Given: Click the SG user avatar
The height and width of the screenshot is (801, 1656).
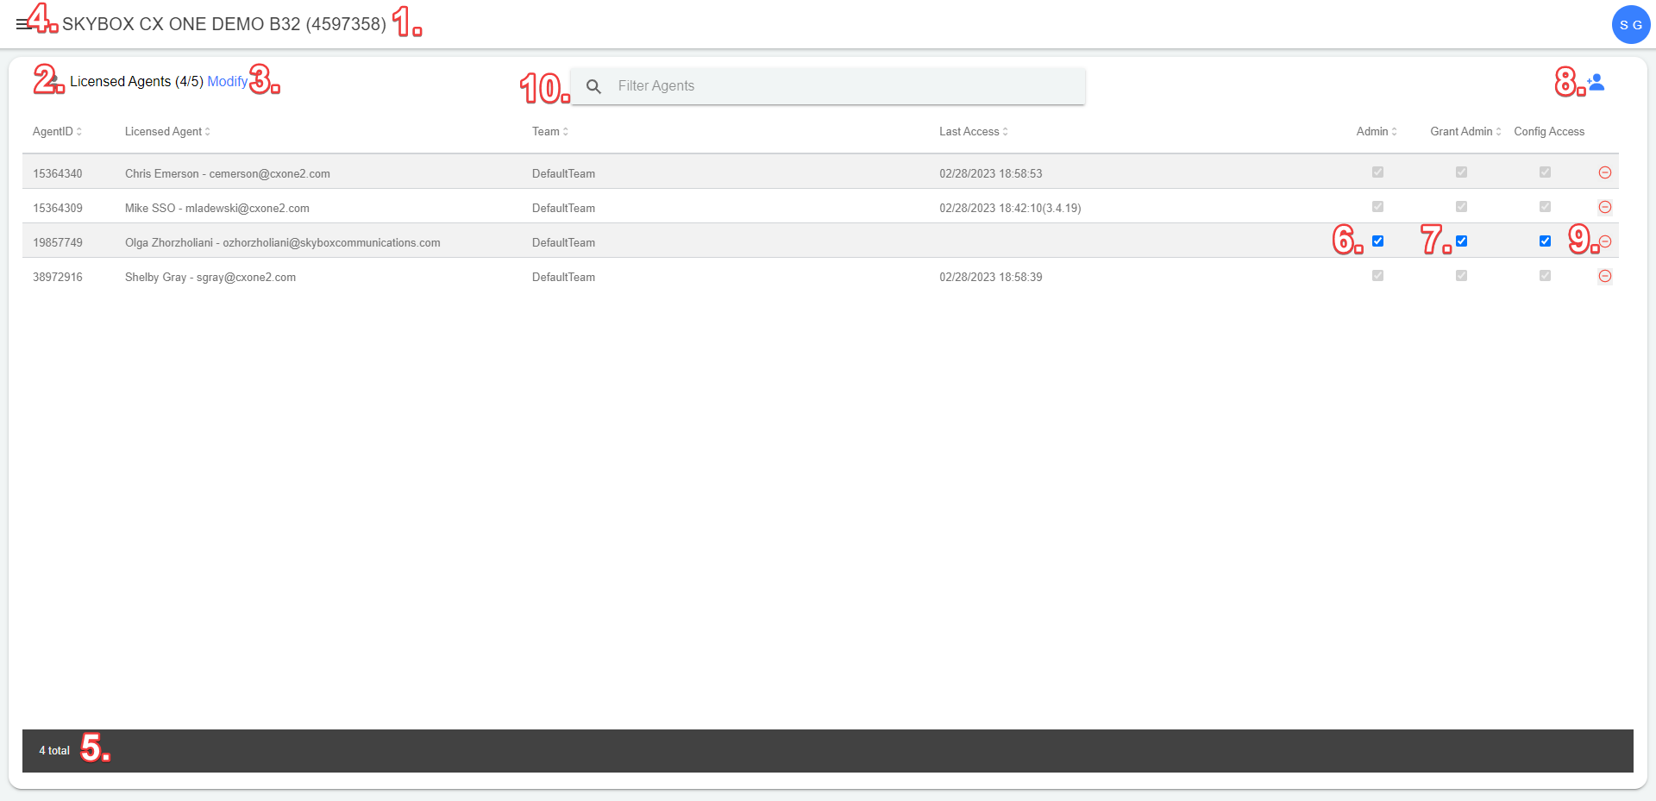Looking at the screenshot, I should [x=1630, y=25].
